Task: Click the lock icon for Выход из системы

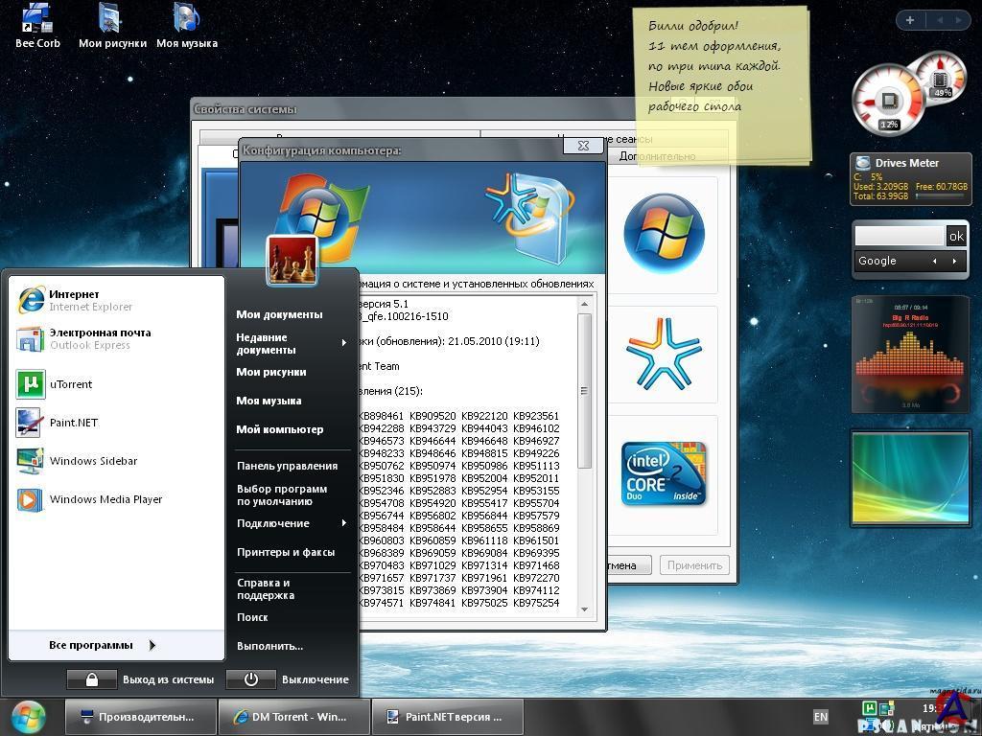Action: coord(91,679)
